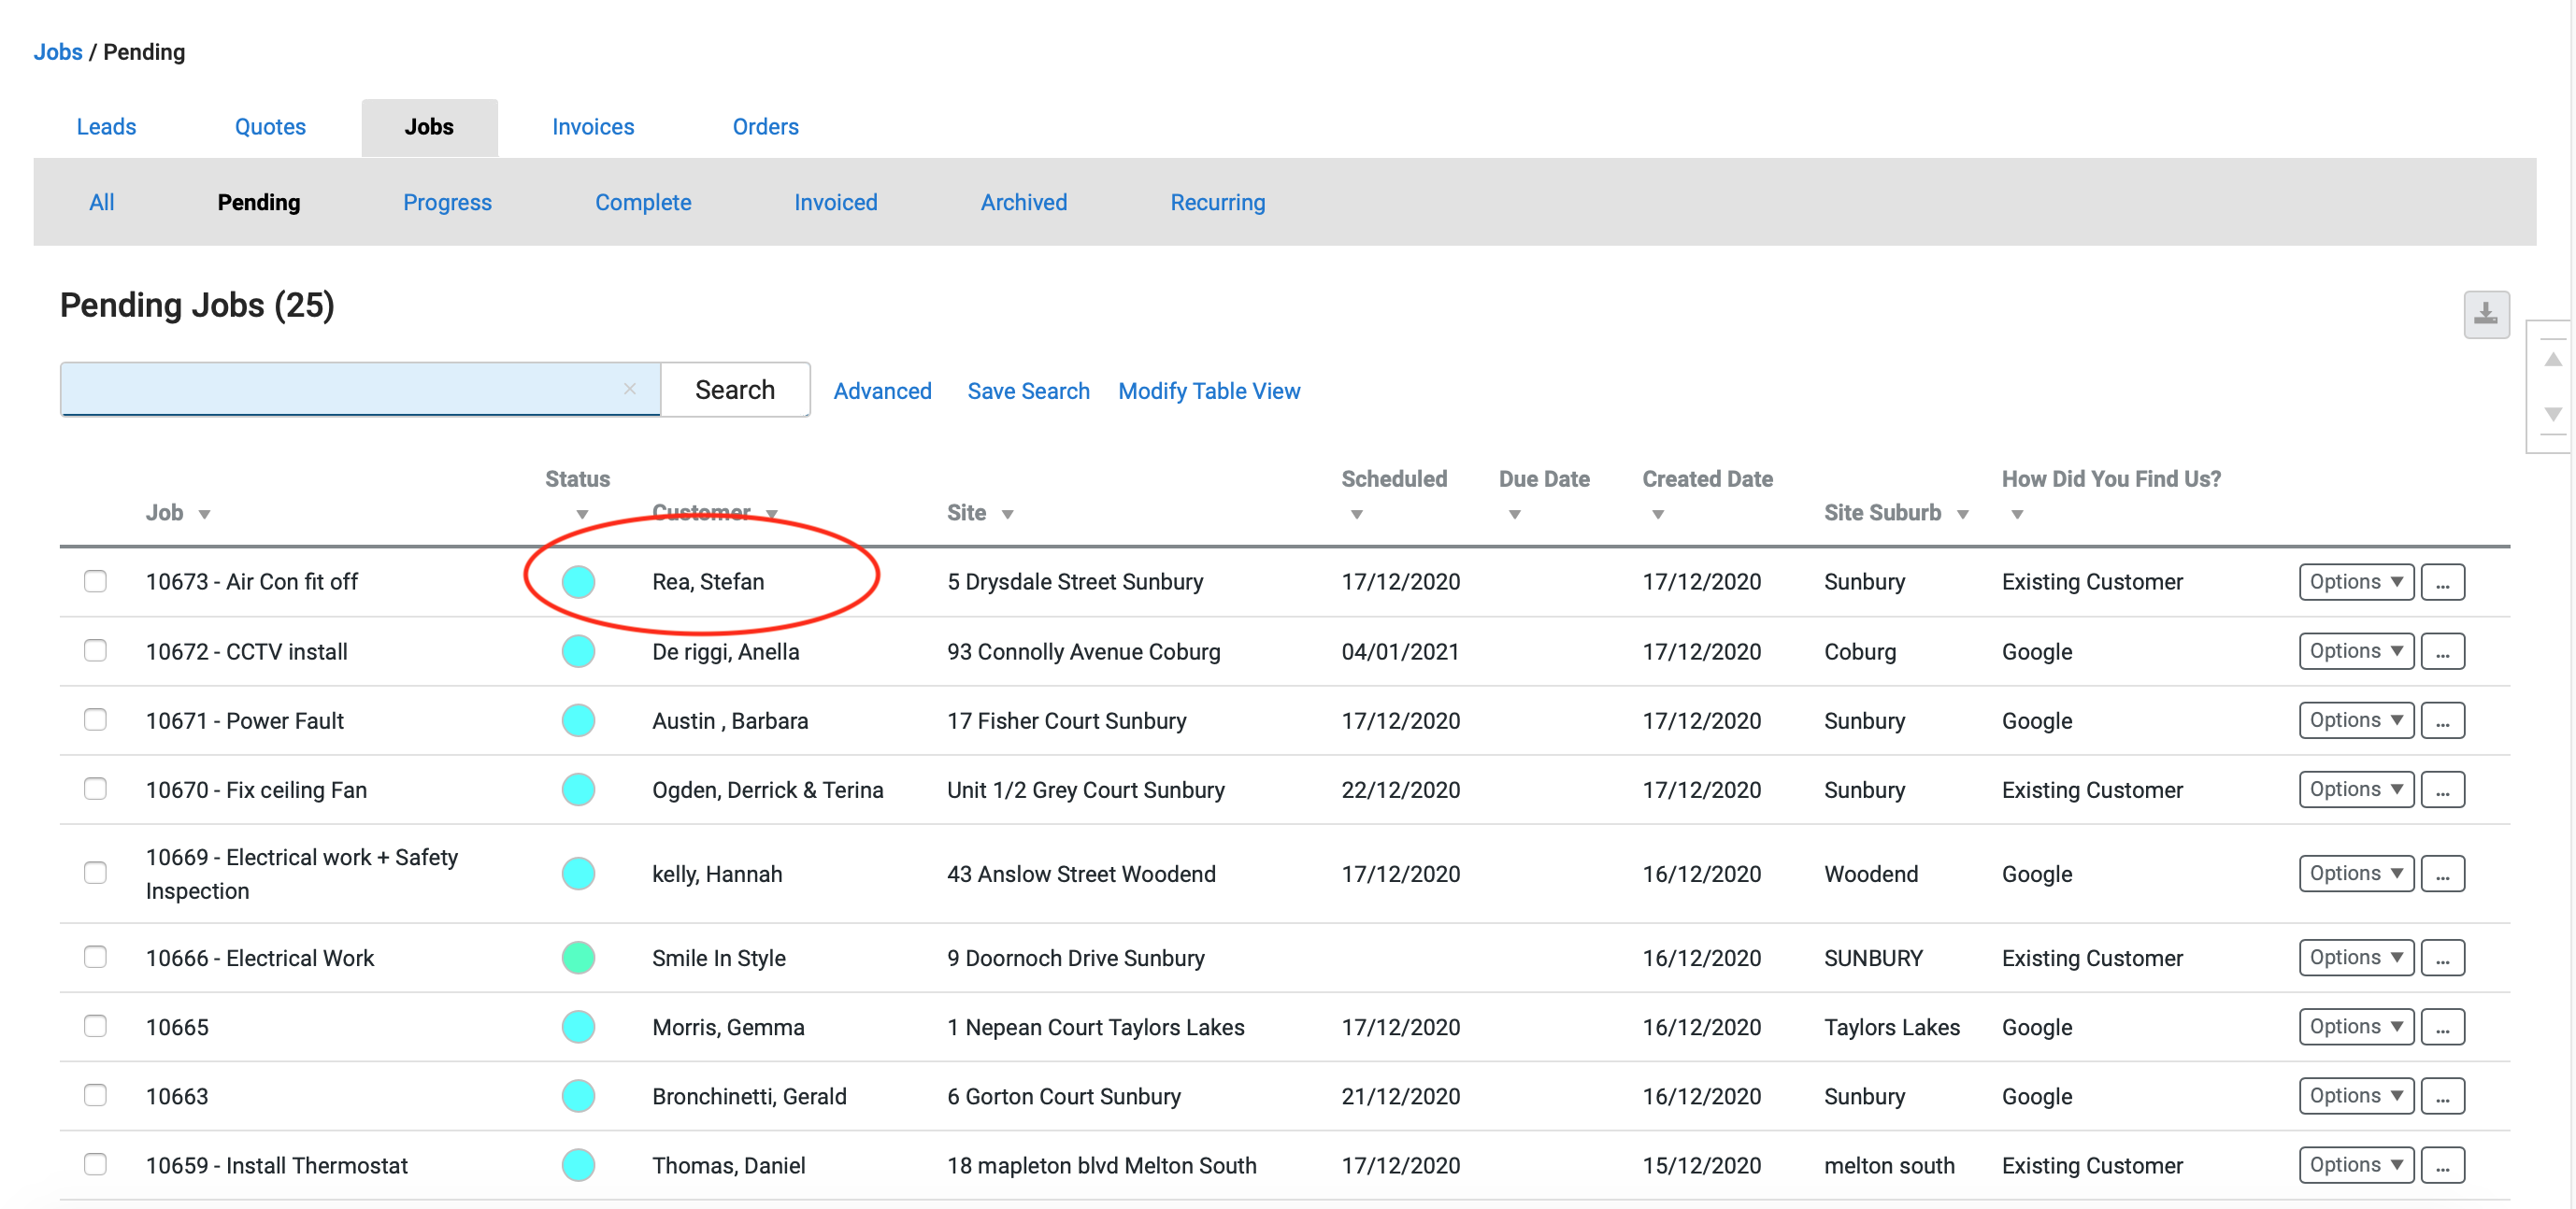
Task: Open Options dropdown for 10672 CCTV install
Action: click(x=2355, y=651)
